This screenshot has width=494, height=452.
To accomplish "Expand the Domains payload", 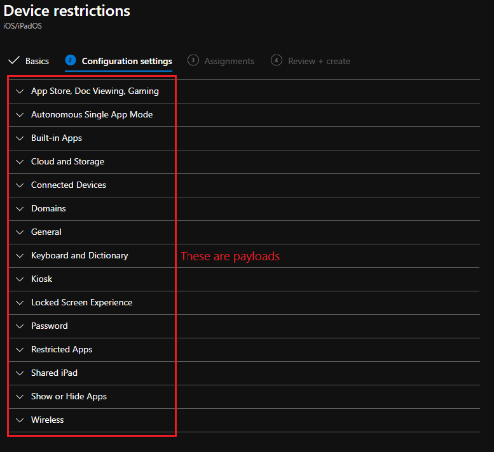I will [48, 209].
